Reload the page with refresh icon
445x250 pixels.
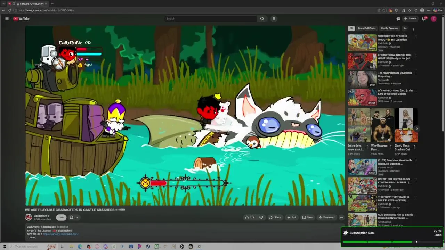pos(10,10)
